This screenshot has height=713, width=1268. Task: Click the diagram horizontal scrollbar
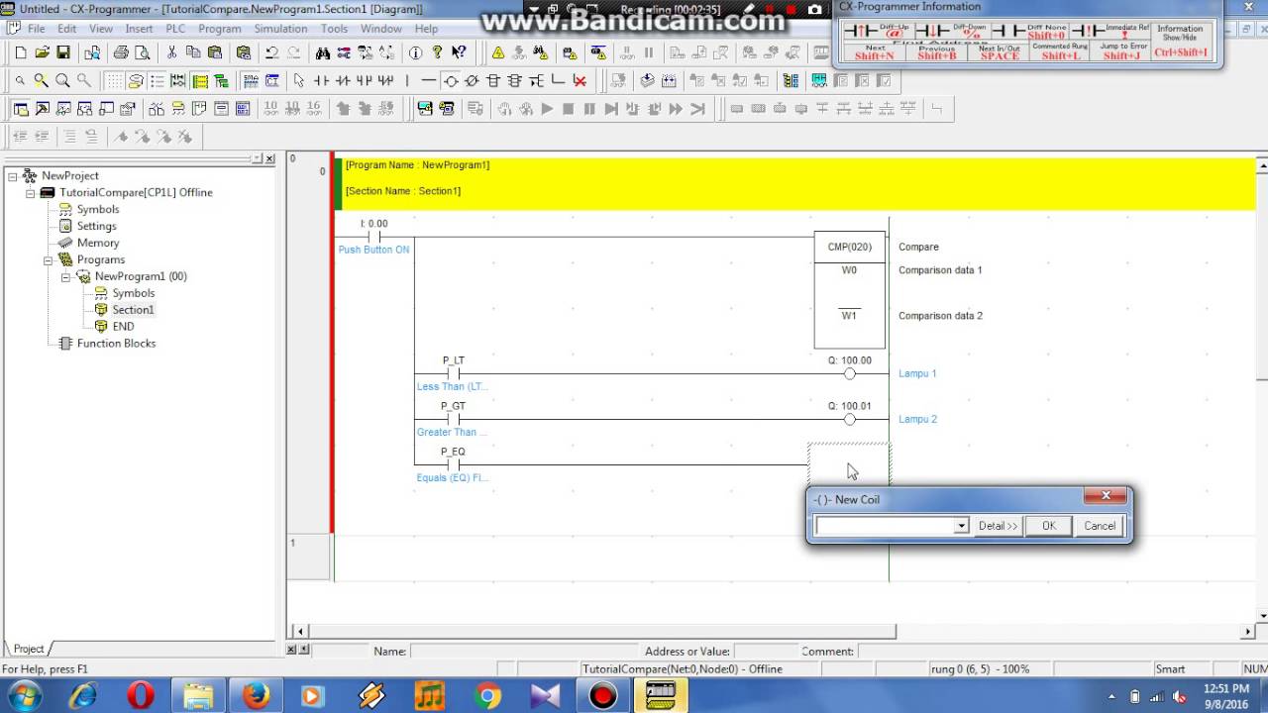click(602, 631)
